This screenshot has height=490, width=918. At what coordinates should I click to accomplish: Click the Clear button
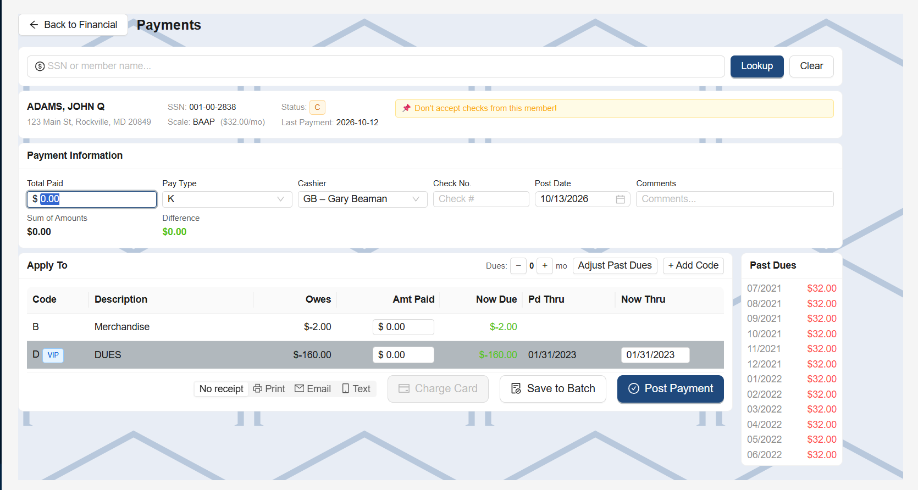[x=811, y=66]
